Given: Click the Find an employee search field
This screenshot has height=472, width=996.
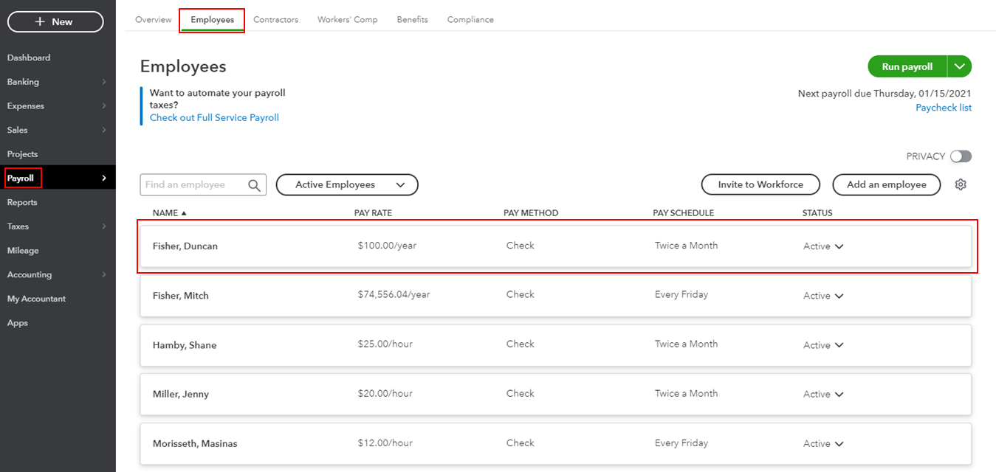Looking at the screenshot, I should coord(193,185).
